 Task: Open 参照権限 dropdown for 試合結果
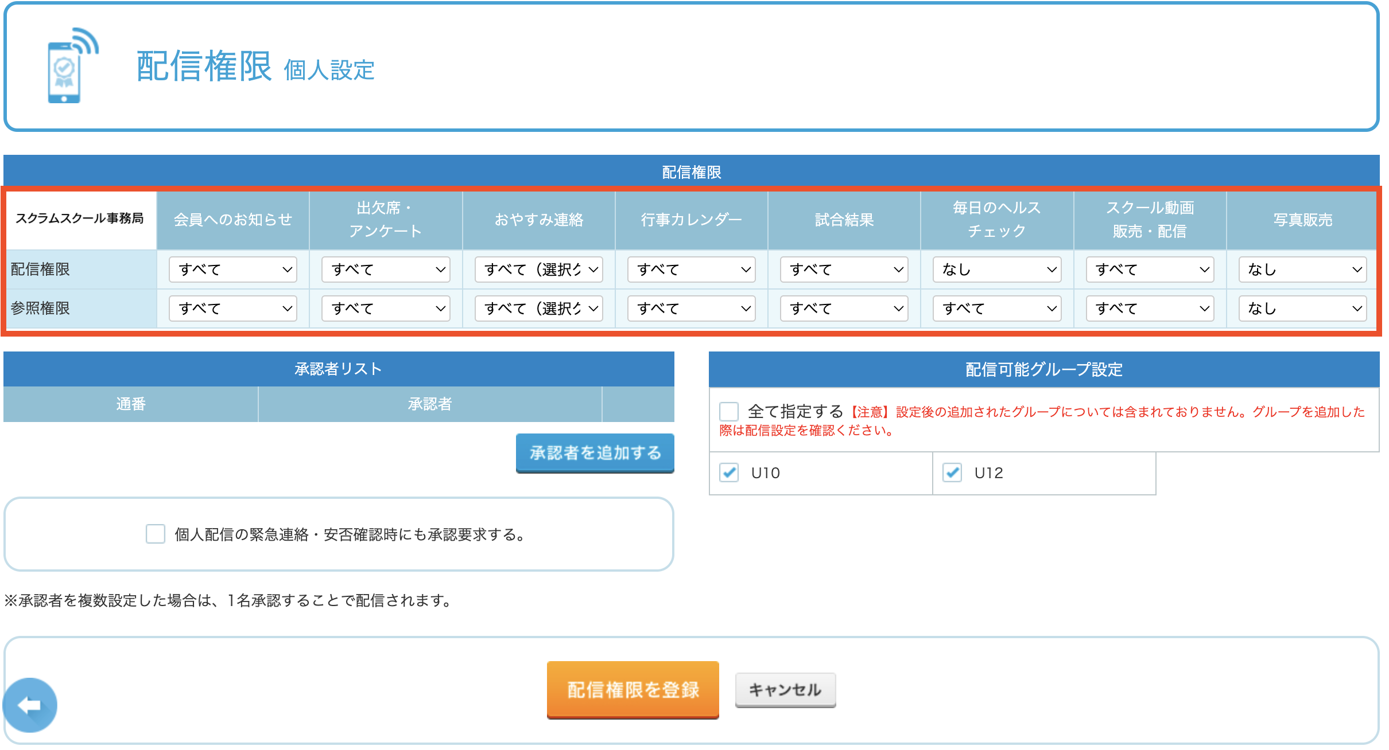pos(844,308)
